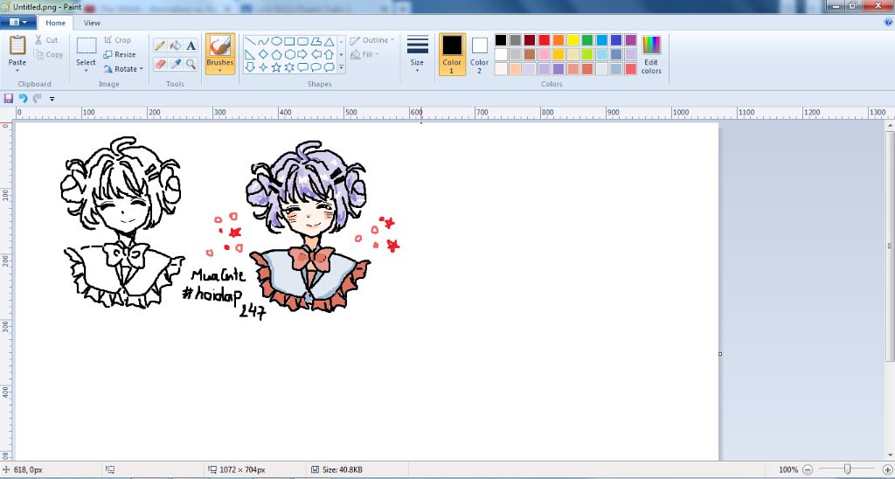Open the Rotate dropdown menu

[x=123, y=69]
